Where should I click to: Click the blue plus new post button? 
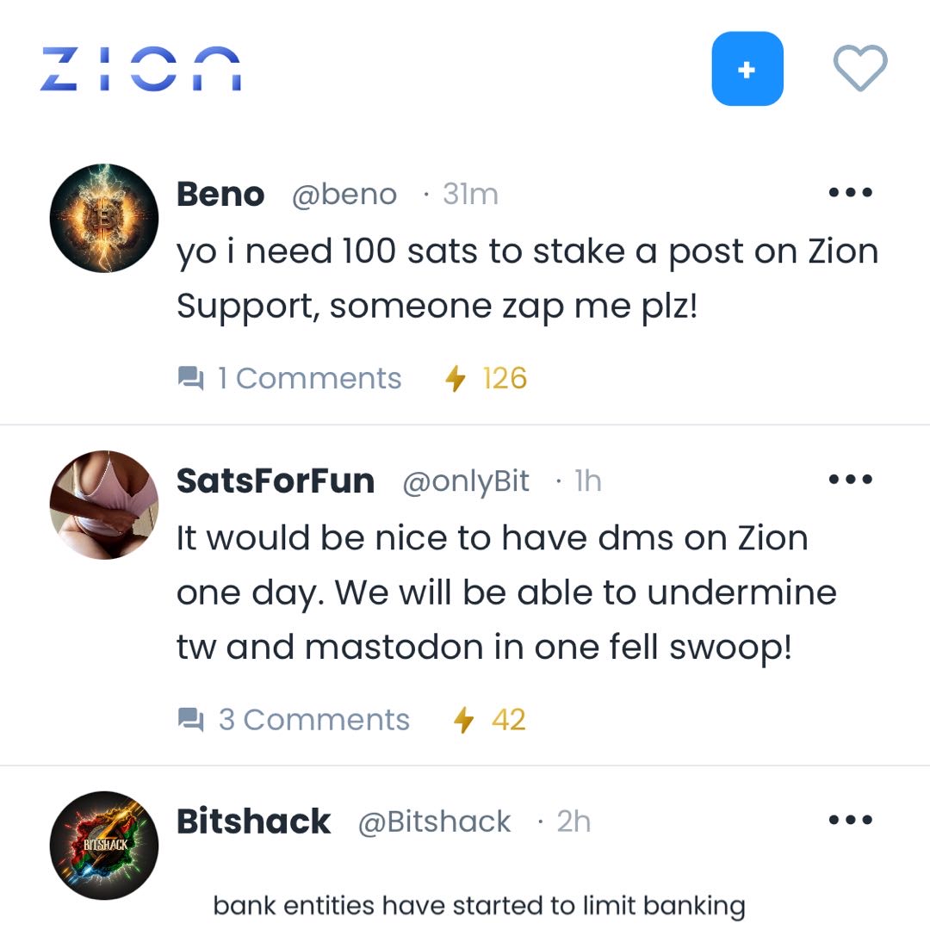(747, 69)
